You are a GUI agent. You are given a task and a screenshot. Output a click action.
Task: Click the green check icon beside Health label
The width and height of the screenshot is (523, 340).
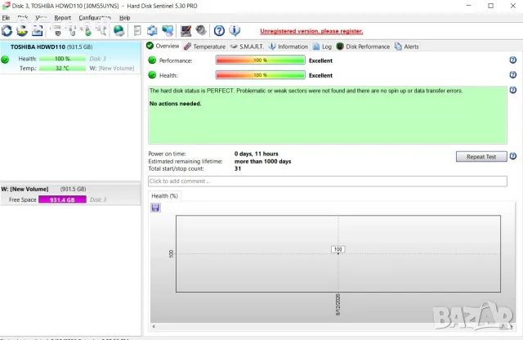pyautogui.click(x=152, y=74)
